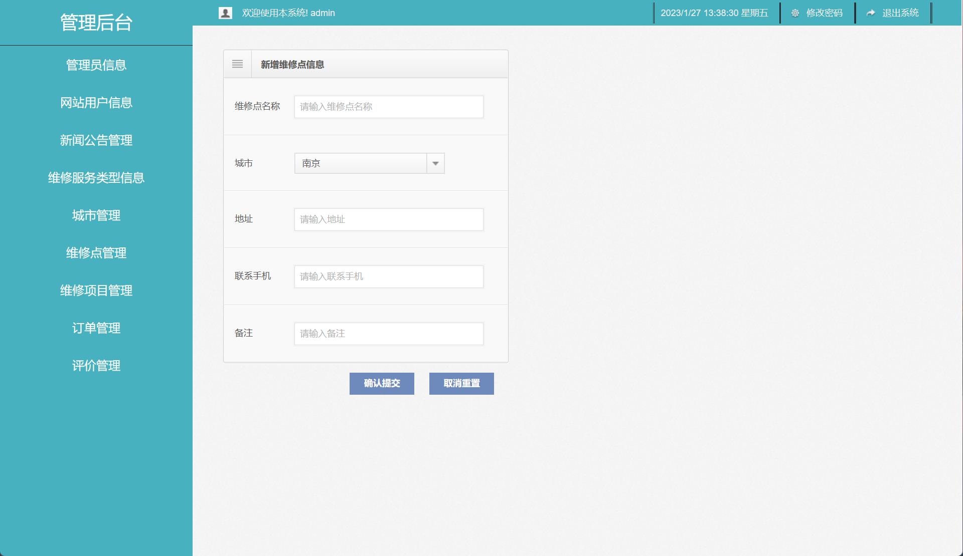This screenshot has height=556, width=963.
Task: Open the 南京 city combo box
Action: tap(361, 163)
